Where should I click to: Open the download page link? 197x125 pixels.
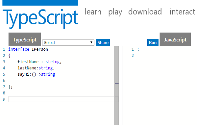pos(145,12)
